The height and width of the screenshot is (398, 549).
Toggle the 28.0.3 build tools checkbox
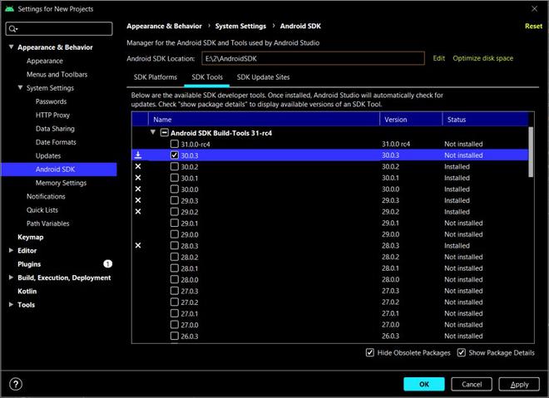175,245
